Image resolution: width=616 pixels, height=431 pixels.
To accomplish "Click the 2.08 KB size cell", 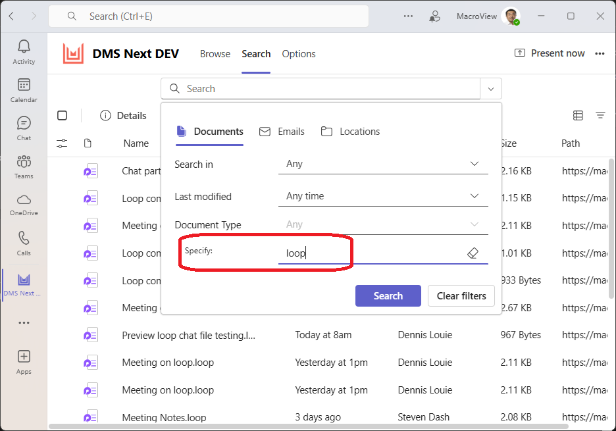I will tap(516, 417).
